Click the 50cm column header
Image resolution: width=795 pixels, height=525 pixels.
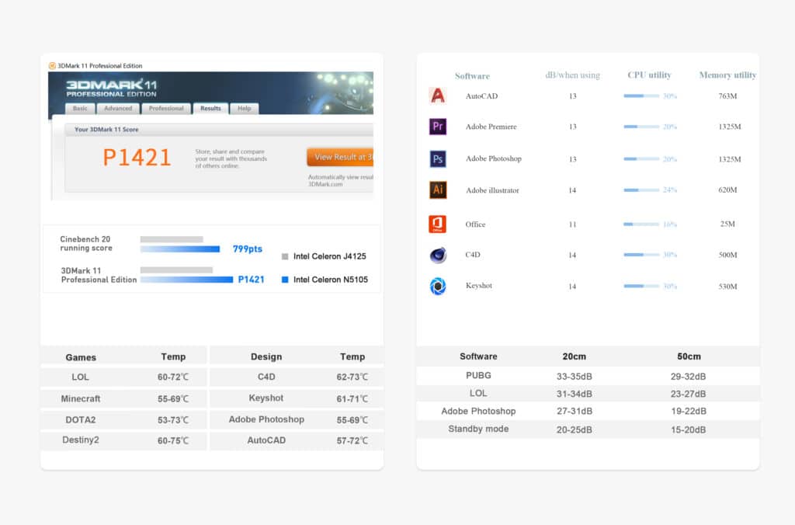click(x=689, y=356)
